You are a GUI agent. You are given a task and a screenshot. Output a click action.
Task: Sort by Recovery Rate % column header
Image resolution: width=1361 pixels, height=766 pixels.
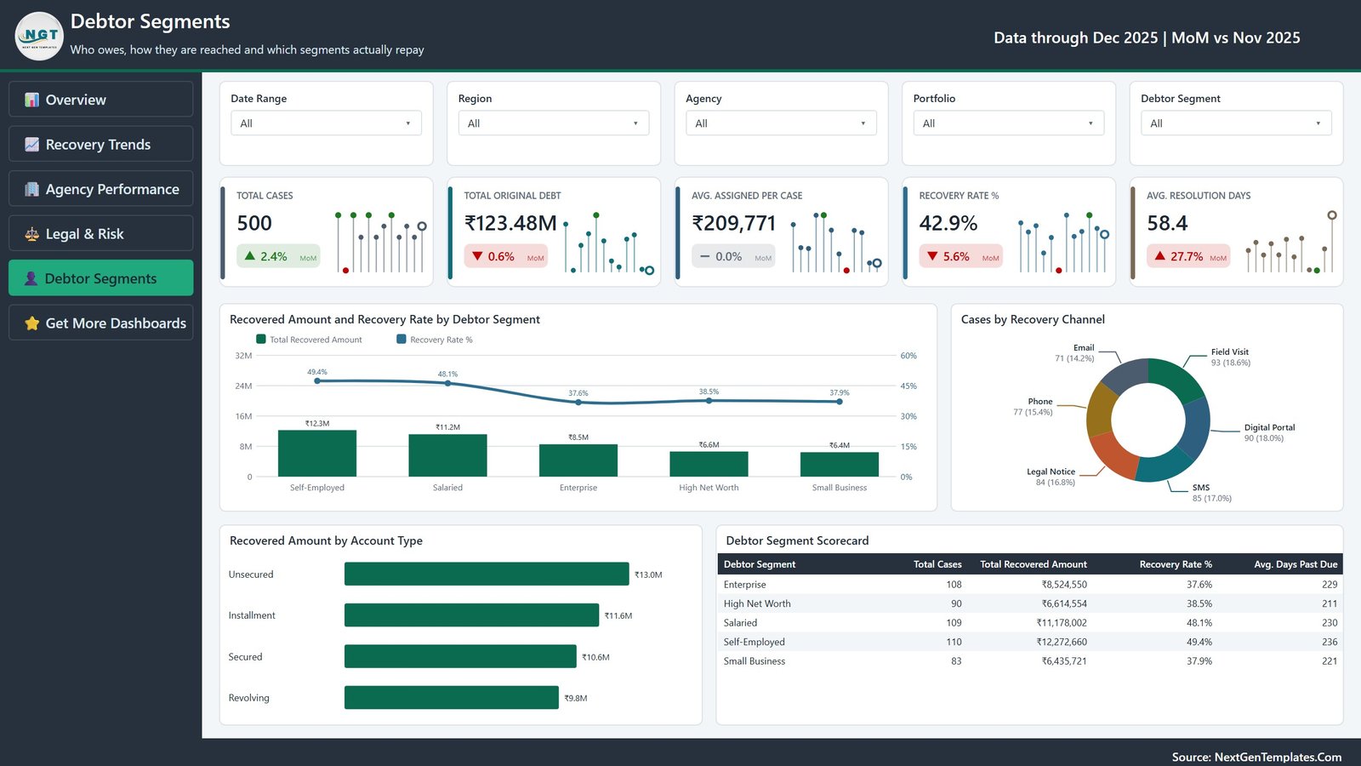point(1176,564)
